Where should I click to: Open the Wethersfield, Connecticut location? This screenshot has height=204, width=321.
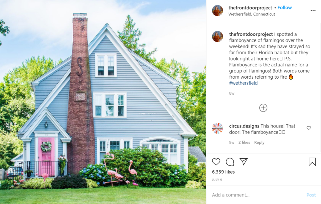tap(252, 14)
